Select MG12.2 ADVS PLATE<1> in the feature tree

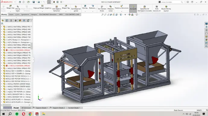[17, 99]
